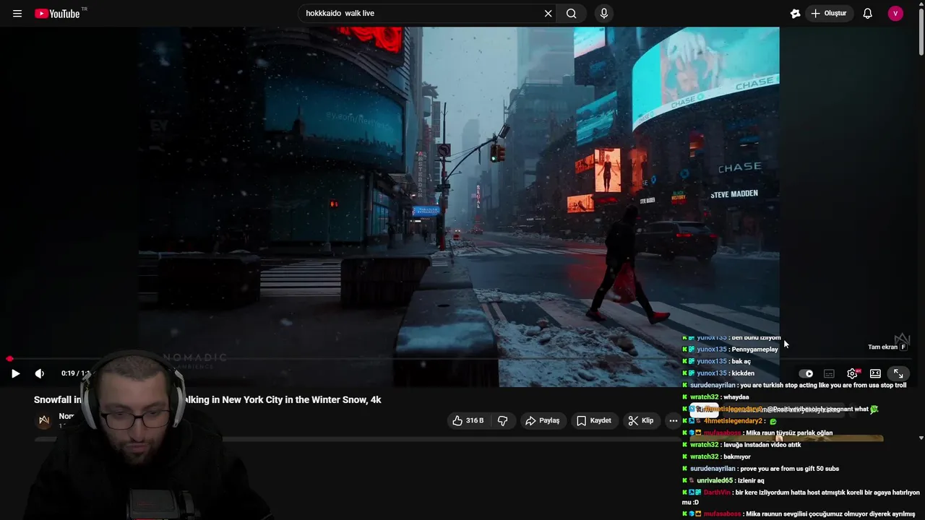This screenshot has height=520, width=925.
Task: Click chat message "Mika raun tüysüz parlak oğlan"
Action: click(x=789, y=433)
